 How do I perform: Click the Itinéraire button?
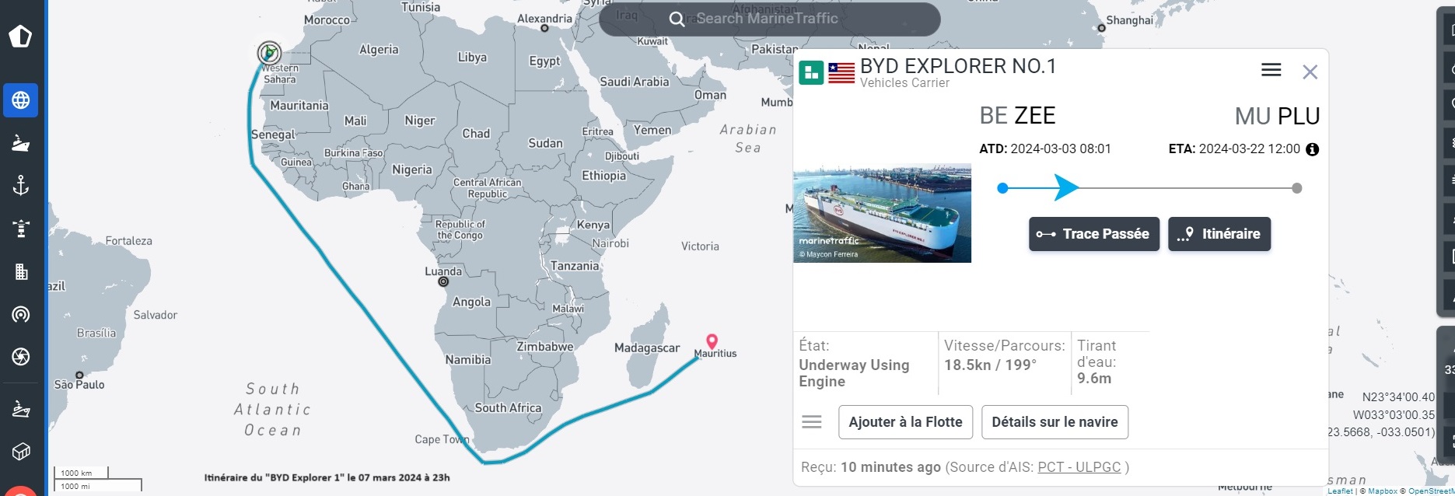click(x=1219, y=234)
